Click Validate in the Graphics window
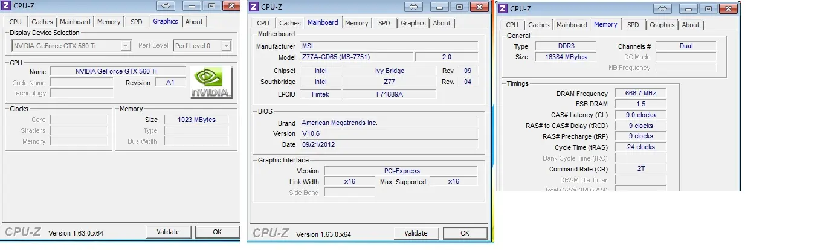This screenshot has width=826, height=250. point(169,232)
